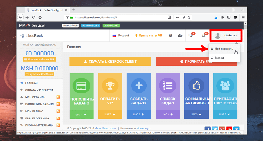Open the POSTINGBLUES badge link
Screen dimensions: 263x141
(x=90, y=26)
